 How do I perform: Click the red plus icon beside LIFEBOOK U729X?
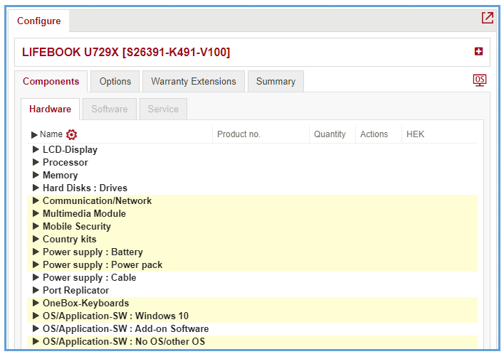coord(478,51)
